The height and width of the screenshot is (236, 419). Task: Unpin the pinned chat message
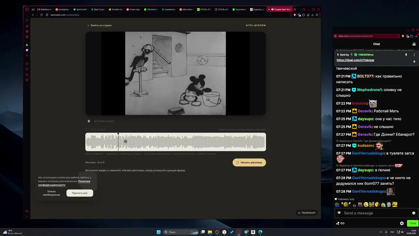406,55
